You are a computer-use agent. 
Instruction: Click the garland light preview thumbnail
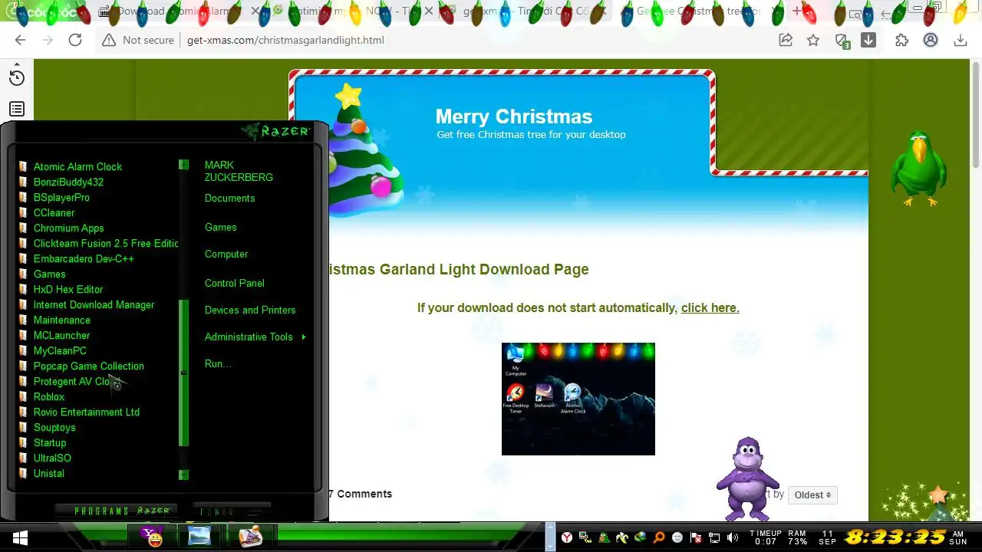(x=578, y=399)
